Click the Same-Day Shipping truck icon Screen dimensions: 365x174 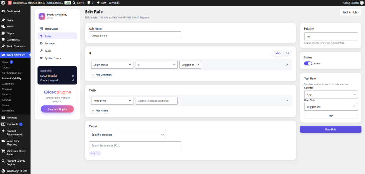(x=3, y=141)
